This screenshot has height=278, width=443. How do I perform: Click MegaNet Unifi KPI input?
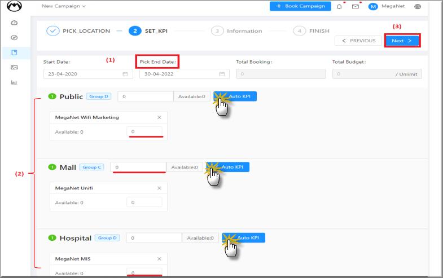144,202
